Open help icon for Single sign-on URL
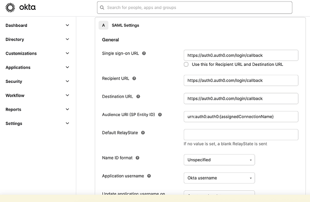Image resolution: width=310 pixels, height=202 pixels. point(144,53)
